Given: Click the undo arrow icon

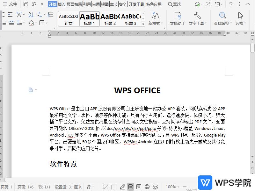Looking at the screenshot, I should click(x=33, y=4).
